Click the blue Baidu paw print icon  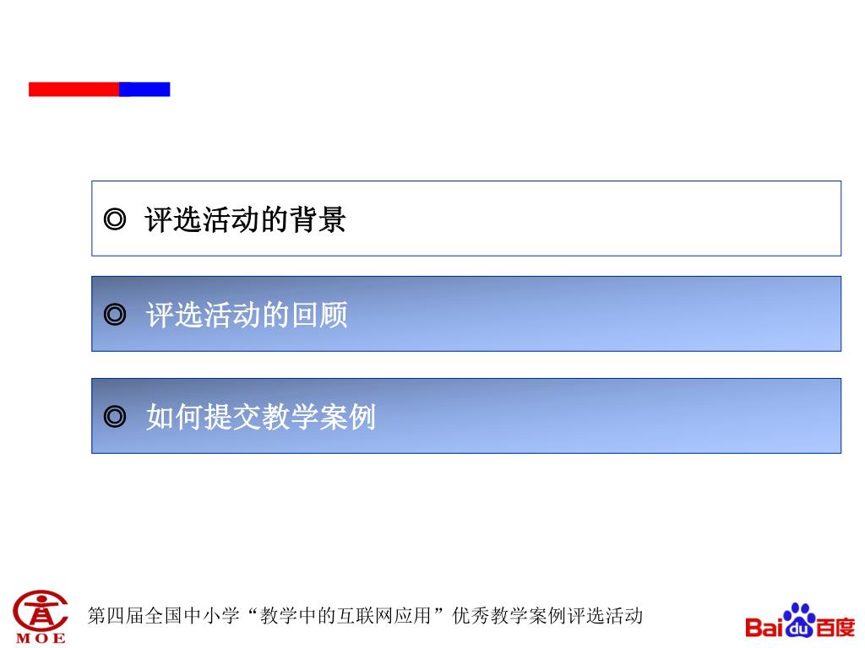click(x=799, y=620)
